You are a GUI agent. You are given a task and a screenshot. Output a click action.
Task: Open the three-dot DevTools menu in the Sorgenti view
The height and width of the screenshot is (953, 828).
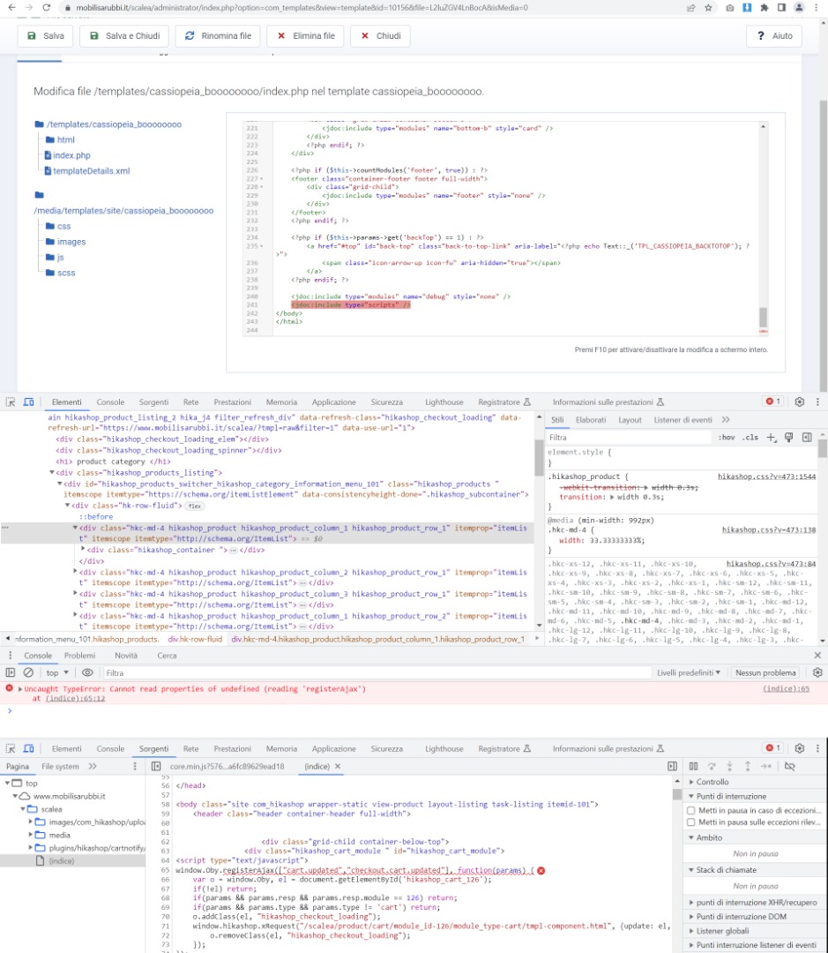(x=817, y=748)
